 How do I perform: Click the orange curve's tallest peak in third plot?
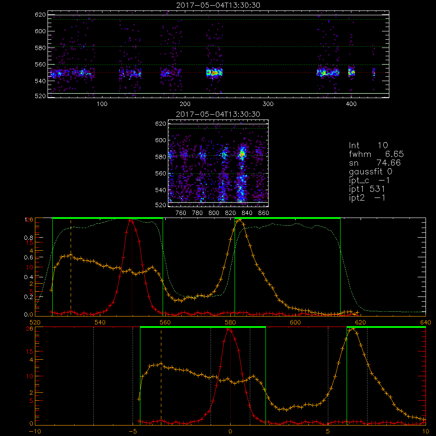tap(240, 220)
